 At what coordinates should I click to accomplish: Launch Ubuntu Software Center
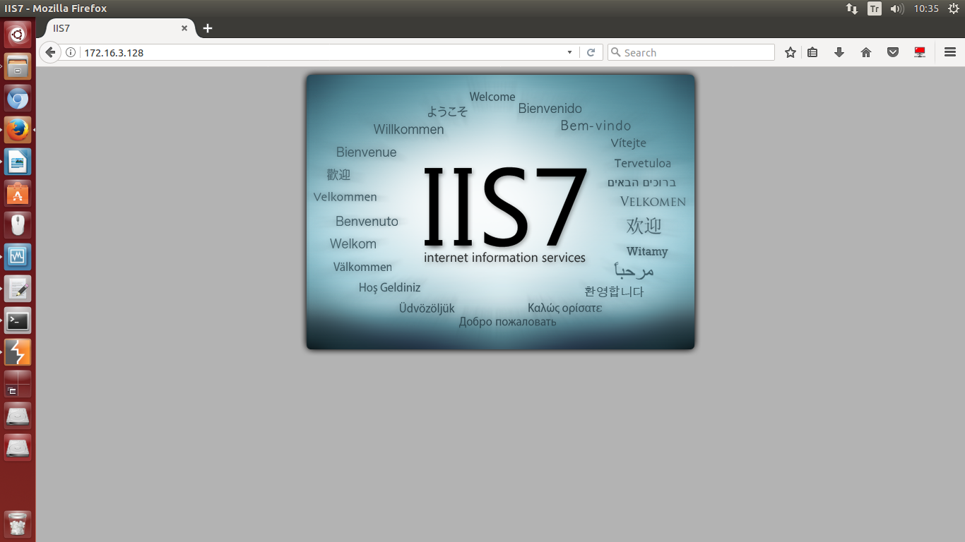click(x=18, y=194)
